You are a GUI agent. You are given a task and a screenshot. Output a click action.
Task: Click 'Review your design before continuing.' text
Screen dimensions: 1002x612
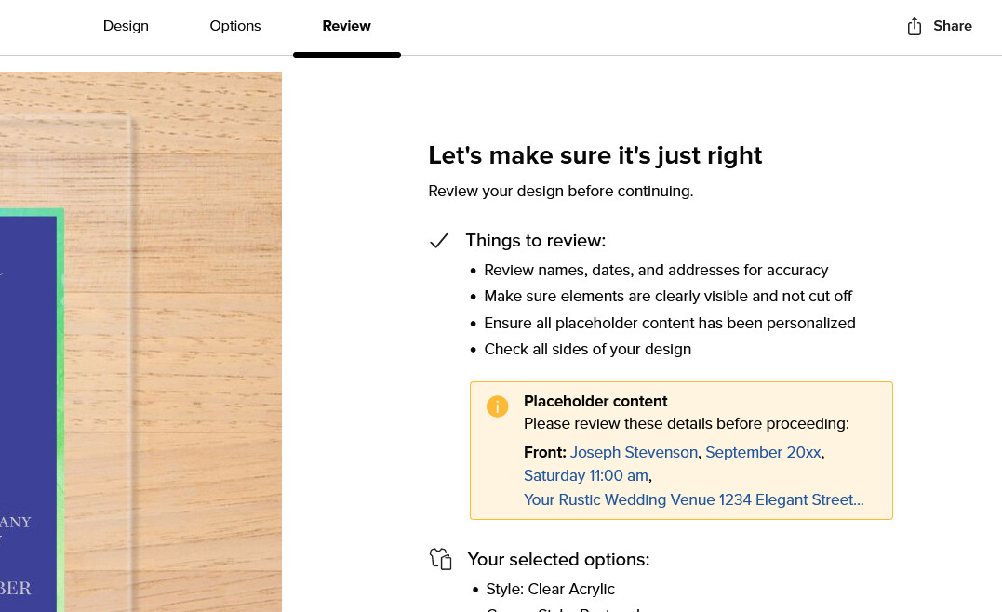560,191
